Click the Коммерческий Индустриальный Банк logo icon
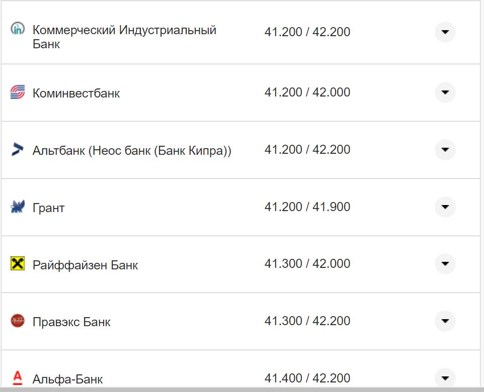 (18, 29)
